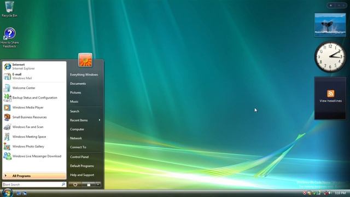The image size is (350, 197).
Task: Click the taskbar clock time
Action: (340, 193)
